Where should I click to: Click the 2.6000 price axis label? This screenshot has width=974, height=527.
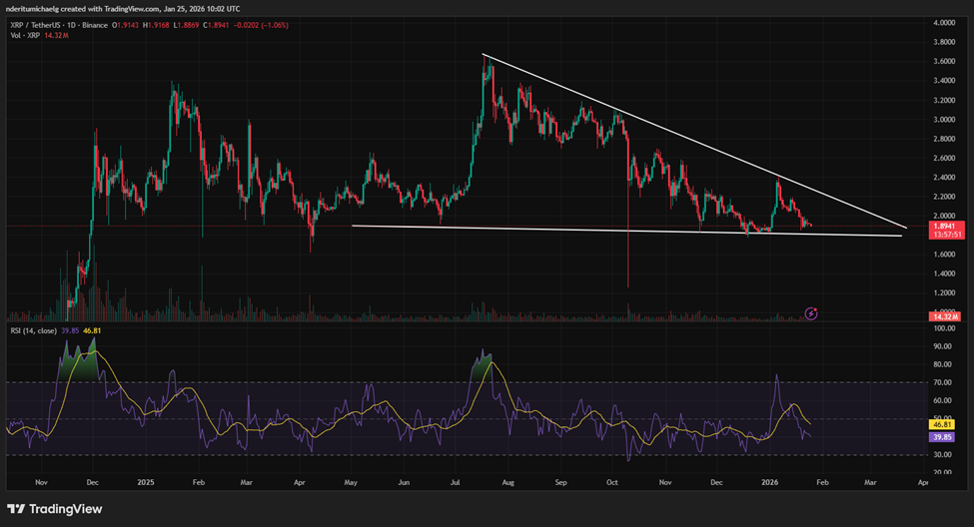click(944, 159)
